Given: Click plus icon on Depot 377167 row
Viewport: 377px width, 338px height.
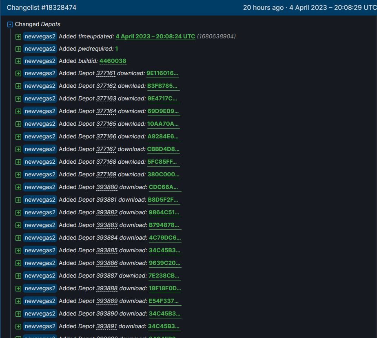Looking at the screenshot, I should pyautogui.click(x=18, y=149).
